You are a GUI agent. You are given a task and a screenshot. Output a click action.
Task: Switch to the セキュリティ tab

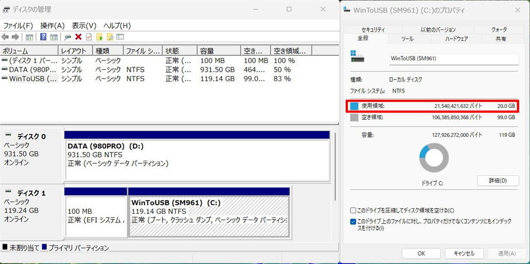(373, 30)
